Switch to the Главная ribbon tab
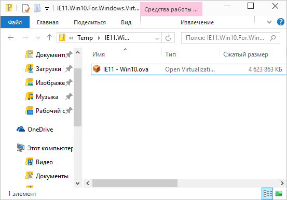287x200 pixels. coord(48,22)
